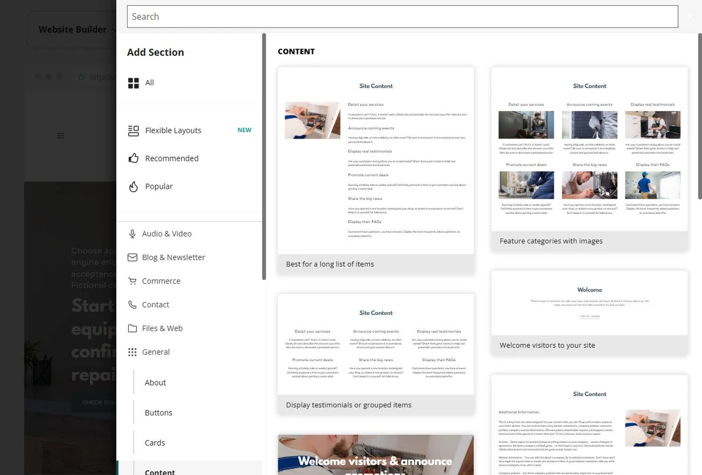Image resolution: width=702 pixels, height=475 pixels.
Task: Click the NEW badge beside Flexible Layouts
Action: [245, 130]
